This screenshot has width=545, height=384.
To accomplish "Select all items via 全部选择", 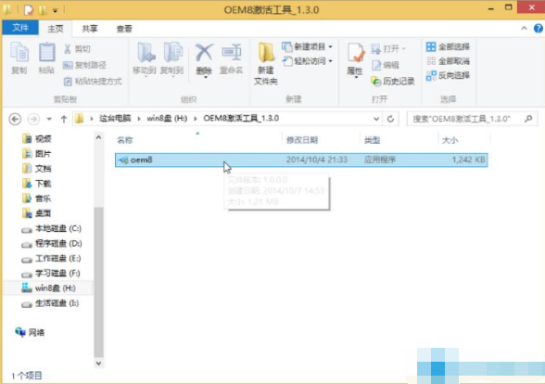I will tap(448, 46).
